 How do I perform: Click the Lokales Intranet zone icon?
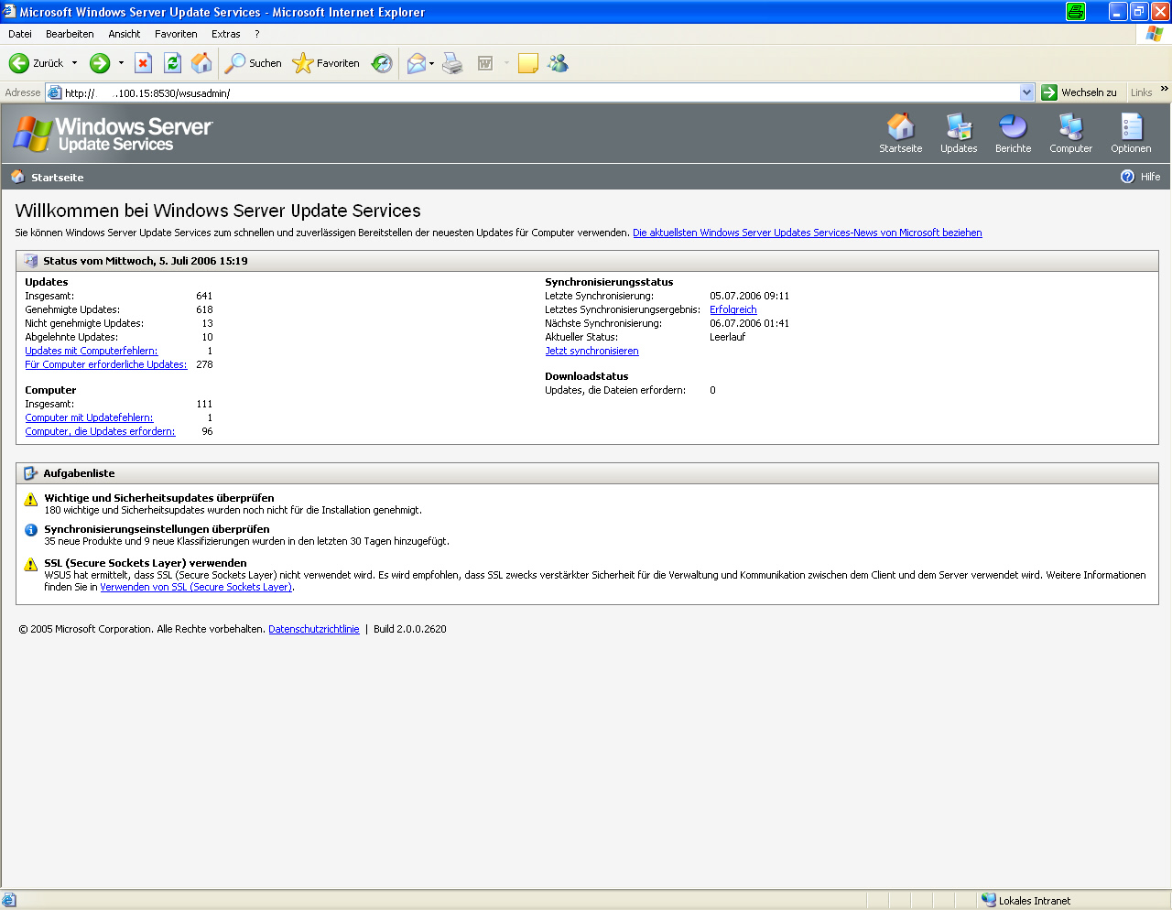point(989,900)
